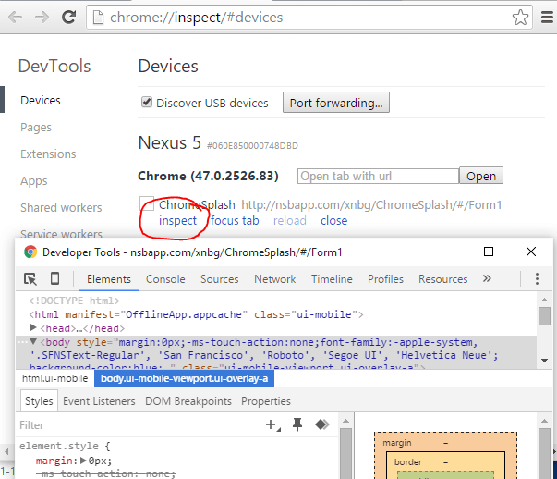Click the focus tab link
This screenshot has height=479, width=557.
[x=235, y=221]
